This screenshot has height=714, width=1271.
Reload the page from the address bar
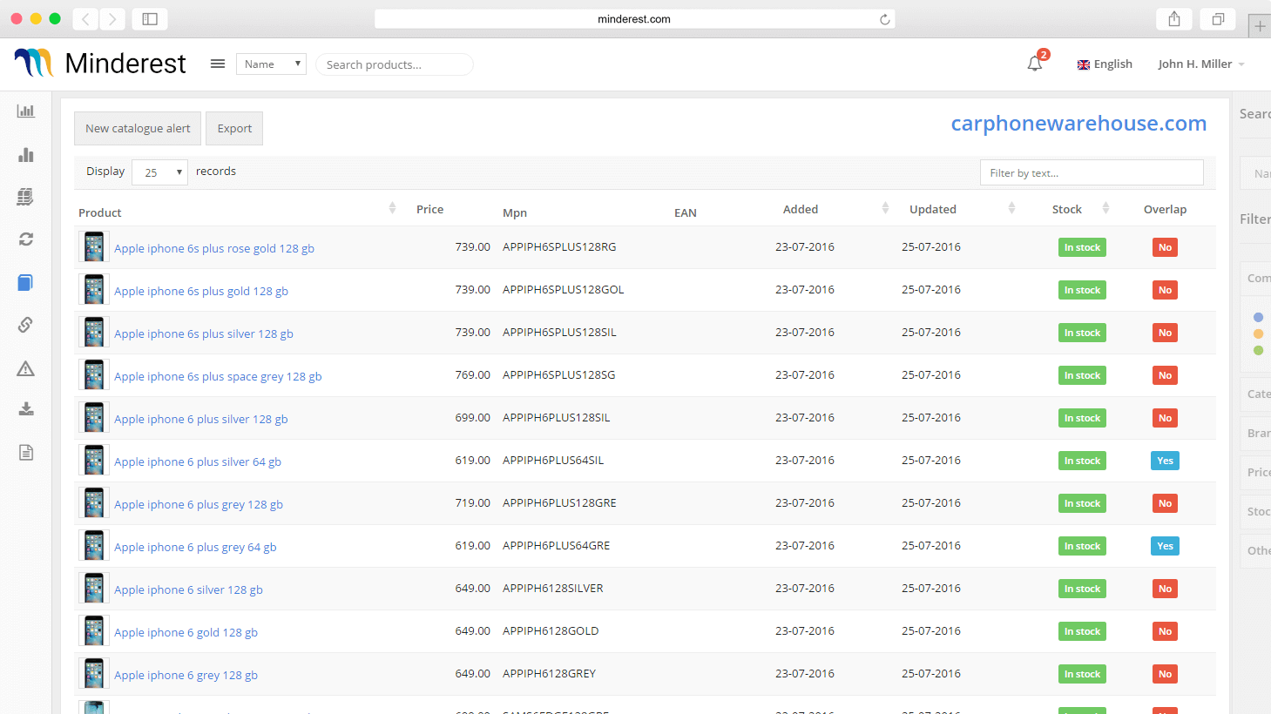coord(884,19)
